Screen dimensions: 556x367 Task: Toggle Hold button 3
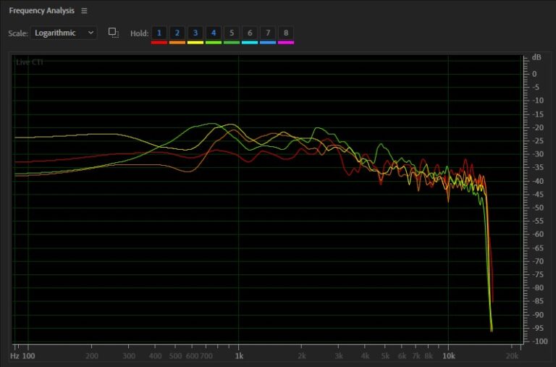[x=195, y=33]
